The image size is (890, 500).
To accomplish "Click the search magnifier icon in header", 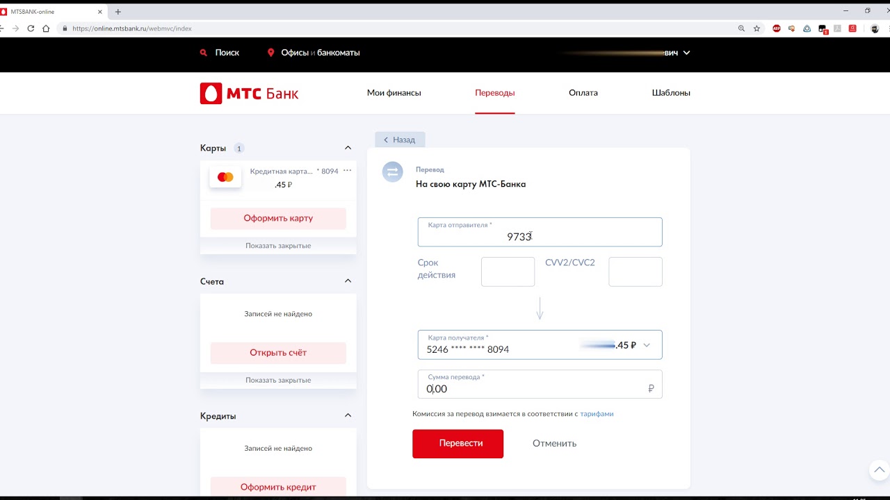I will (204, 53).
